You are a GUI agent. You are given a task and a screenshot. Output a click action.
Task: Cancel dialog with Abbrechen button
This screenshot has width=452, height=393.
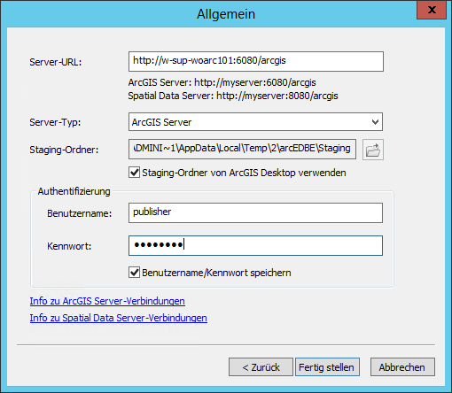[x=402, y=367]
